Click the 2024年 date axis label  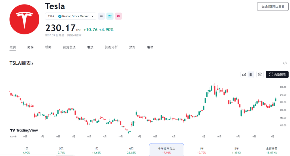(x=13, y=137)
